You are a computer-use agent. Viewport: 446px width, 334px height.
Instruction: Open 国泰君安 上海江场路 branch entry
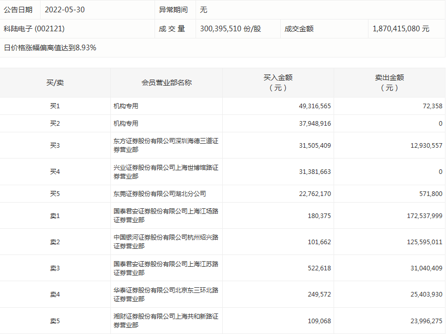(x=166, y=215)
